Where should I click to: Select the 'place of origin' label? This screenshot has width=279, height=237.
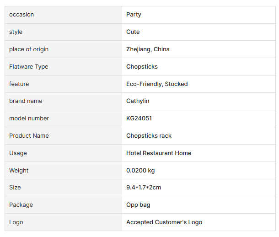[29, 49]
